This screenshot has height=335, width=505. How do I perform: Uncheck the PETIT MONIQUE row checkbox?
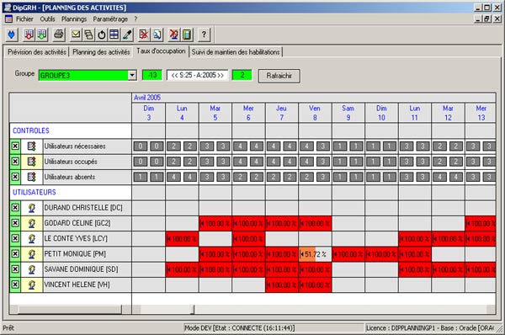pos(15,254)
